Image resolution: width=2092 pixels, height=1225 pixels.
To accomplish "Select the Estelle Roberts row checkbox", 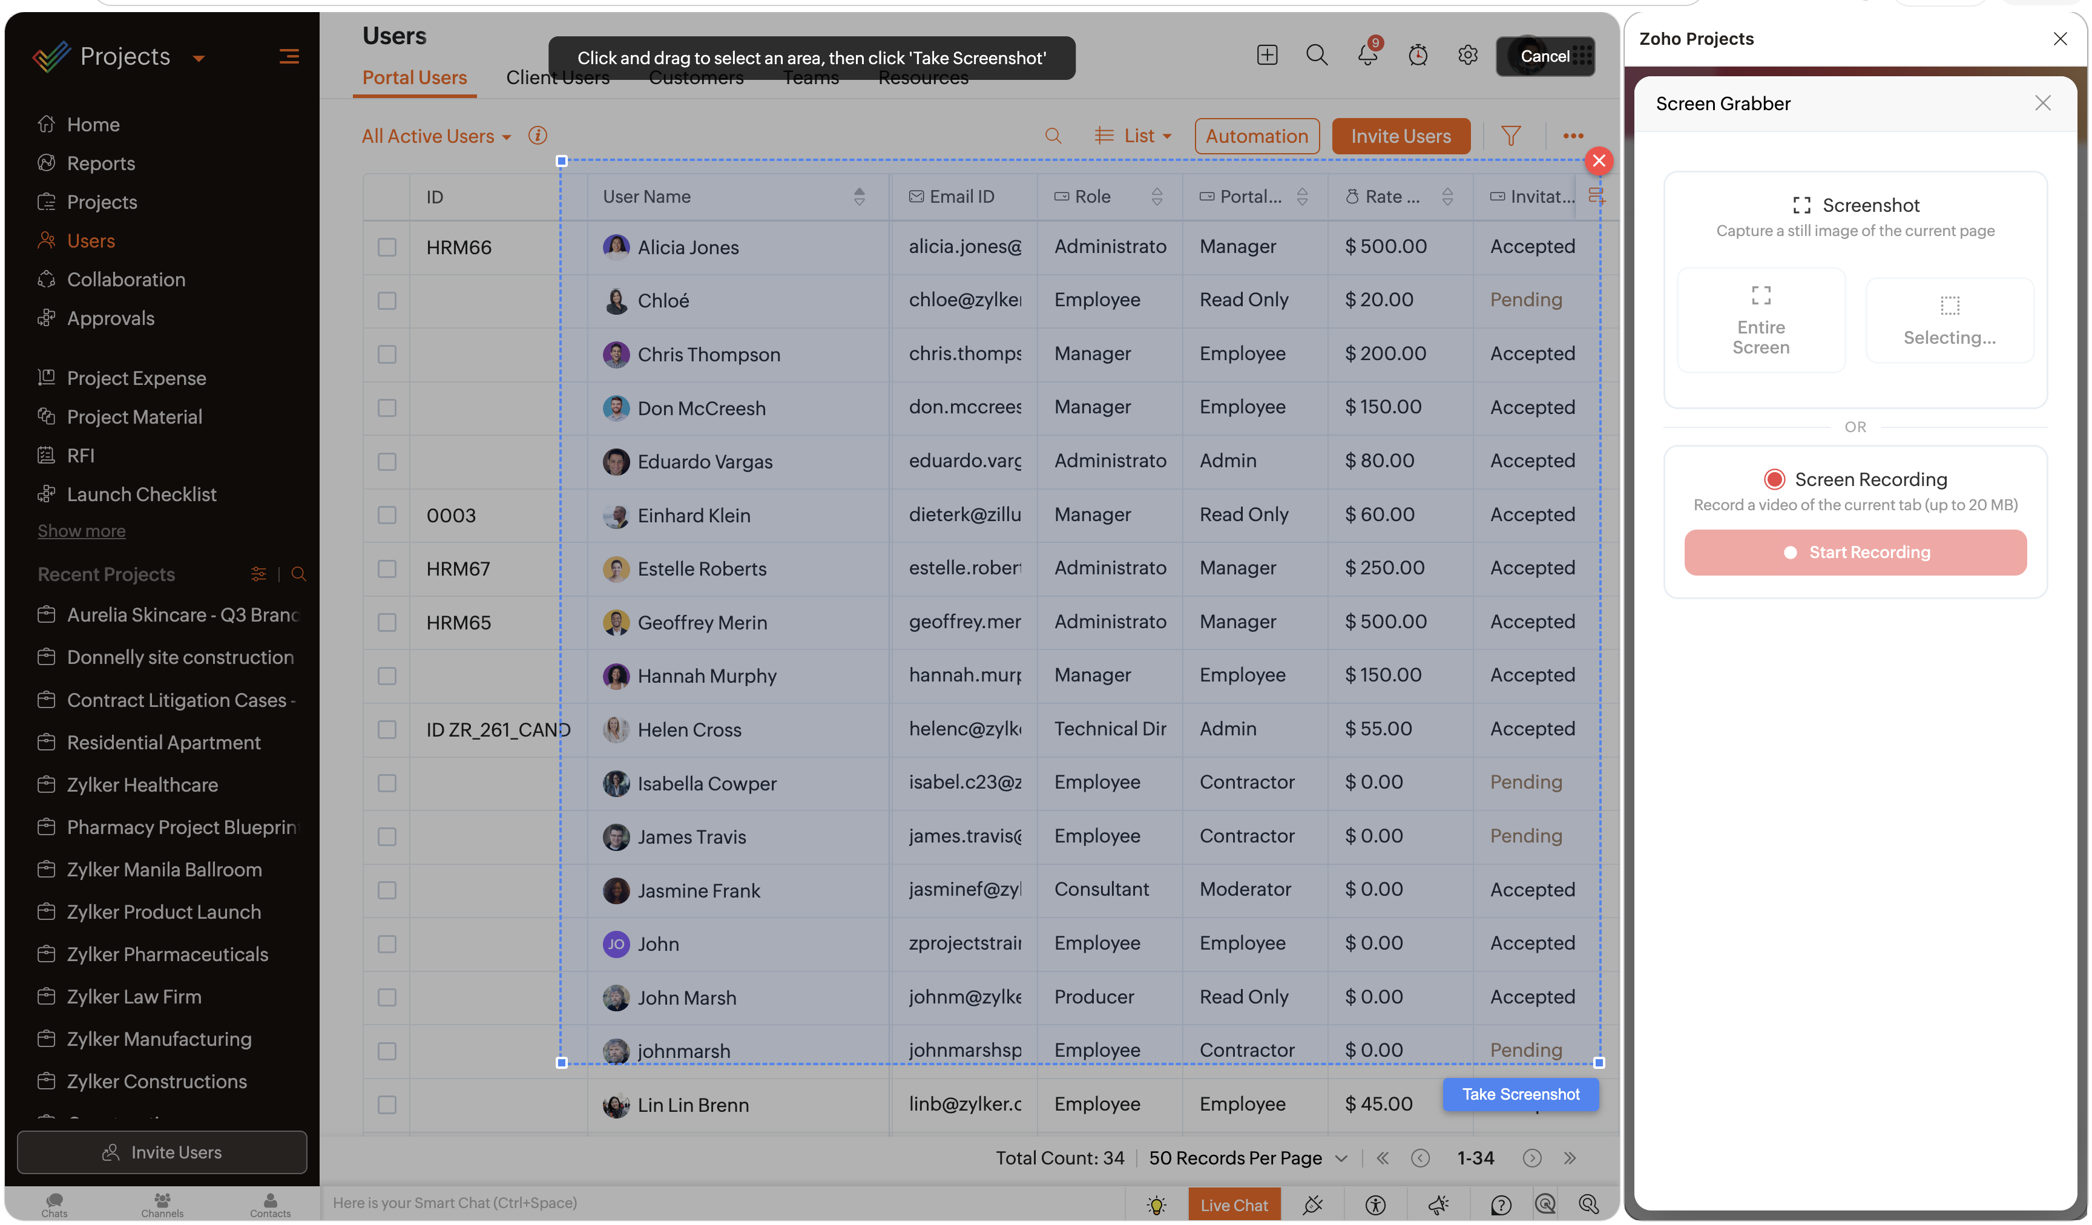I will point(387,568).
